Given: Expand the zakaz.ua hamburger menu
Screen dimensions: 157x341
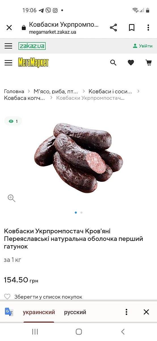Looking at the screenshot, I should pyautogui.click(x=9, y=46).
